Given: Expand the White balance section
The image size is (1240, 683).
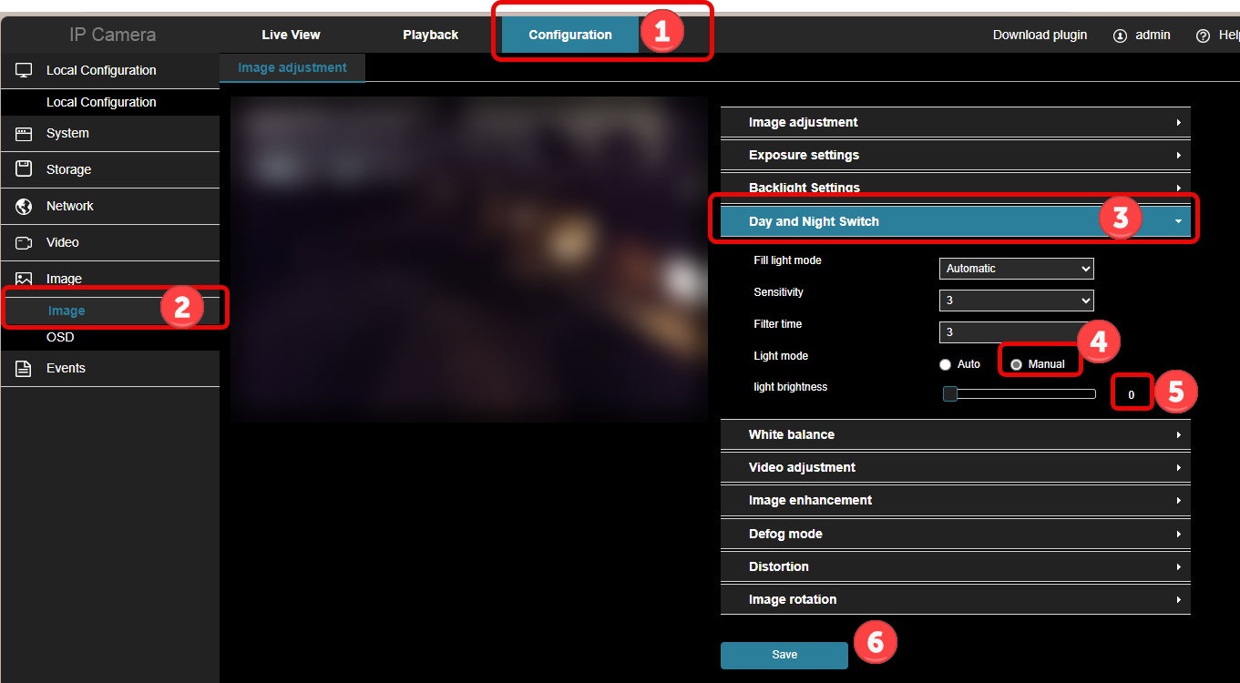Looking at the screenshot, I should point(955,434).
